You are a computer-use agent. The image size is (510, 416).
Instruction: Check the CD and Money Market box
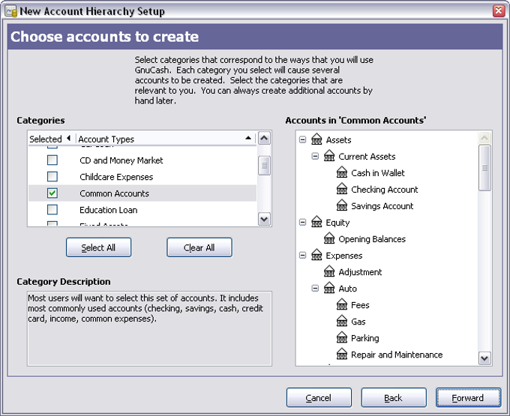point(52,160)
